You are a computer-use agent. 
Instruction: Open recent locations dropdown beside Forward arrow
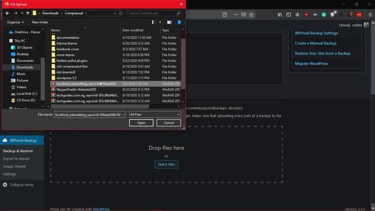tap(22, 13)
